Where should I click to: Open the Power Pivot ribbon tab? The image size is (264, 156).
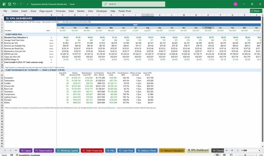click(x=125, y=11)
